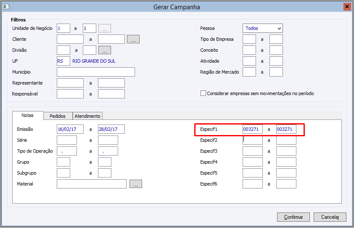This screenshot has width=354, height=228.
Task: Click the first Tipo de Operação field
Action: tap(67, 151)
